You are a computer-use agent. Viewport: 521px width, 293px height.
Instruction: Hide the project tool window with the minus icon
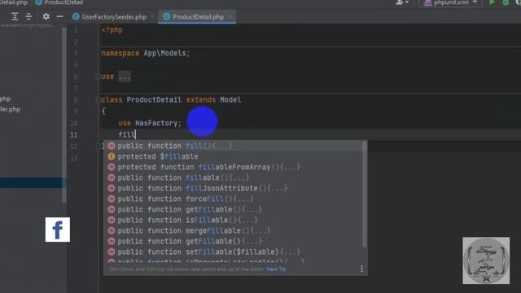point(59,16)
